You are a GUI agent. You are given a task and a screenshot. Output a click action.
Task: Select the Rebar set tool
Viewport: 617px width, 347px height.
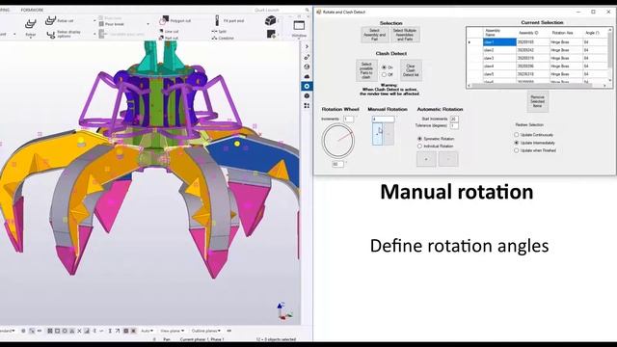coord(60,20)
